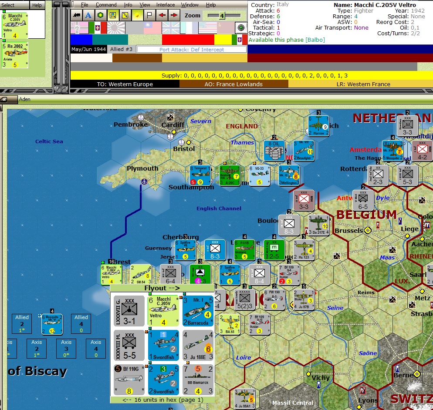Click the blue segment of the color bar
Viewport: 433px width, 410px height.
click(x=81, y=40)
